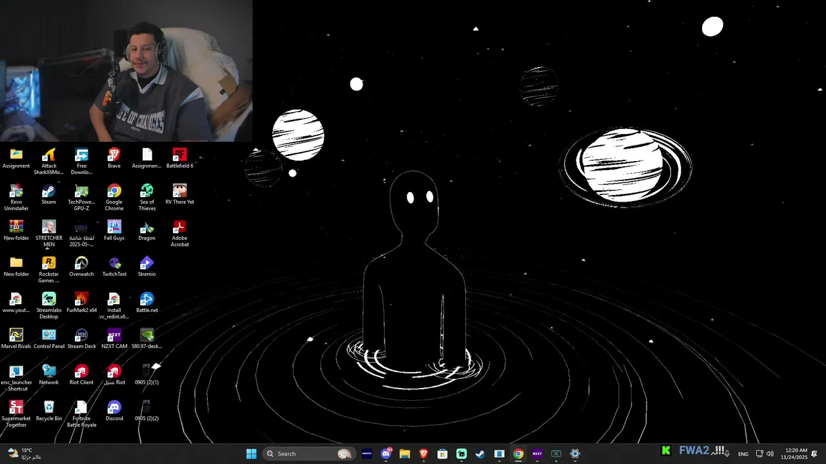This screenshot has width=826, height=464.
Task: Switch to Google Chrome in the taskbar
Action: 518,454
